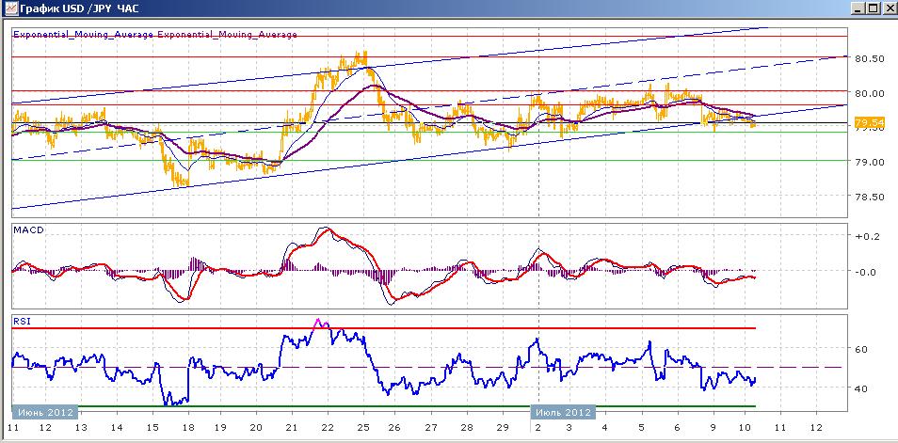
Task: Close the USD/JPY chart window
Action: click(x=888, y=8)
